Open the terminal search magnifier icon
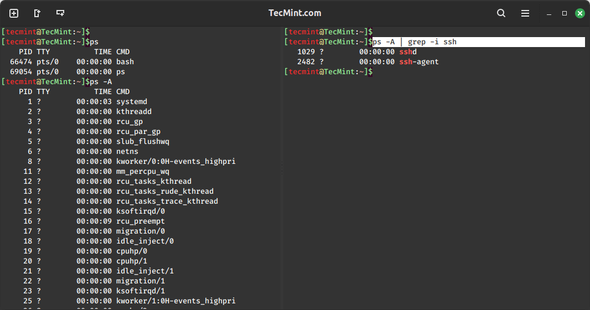 (x=501, y=13)
